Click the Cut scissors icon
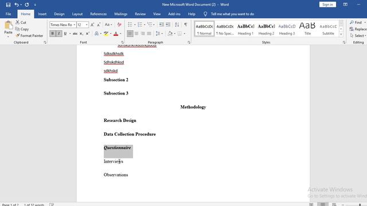Image resolution: width=367 pixels, height=206 pixels. (18, 22)
